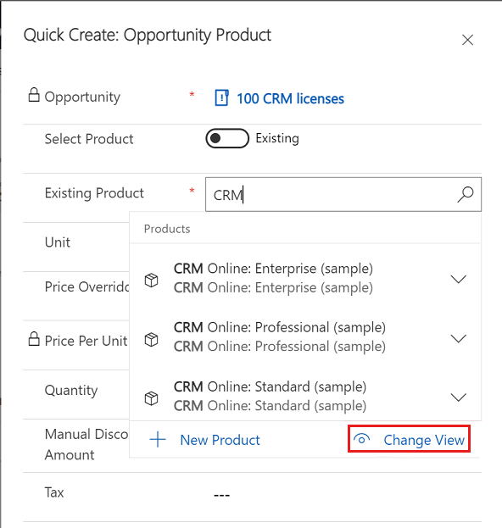Click the Products header in lookup dropdown
The width and height of the screenshot is (502, 528).
tap(167, 229)
